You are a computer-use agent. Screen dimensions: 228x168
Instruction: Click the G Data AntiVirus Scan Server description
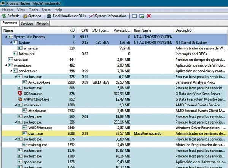(198, 94)
